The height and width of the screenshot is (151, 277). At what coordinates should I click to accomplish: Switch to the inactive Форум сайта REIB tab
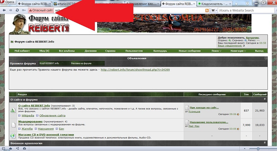pos(35,4)
